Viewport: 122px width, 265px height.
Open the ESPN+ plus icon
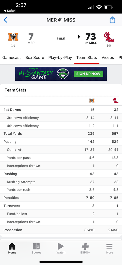coord(85,246)
